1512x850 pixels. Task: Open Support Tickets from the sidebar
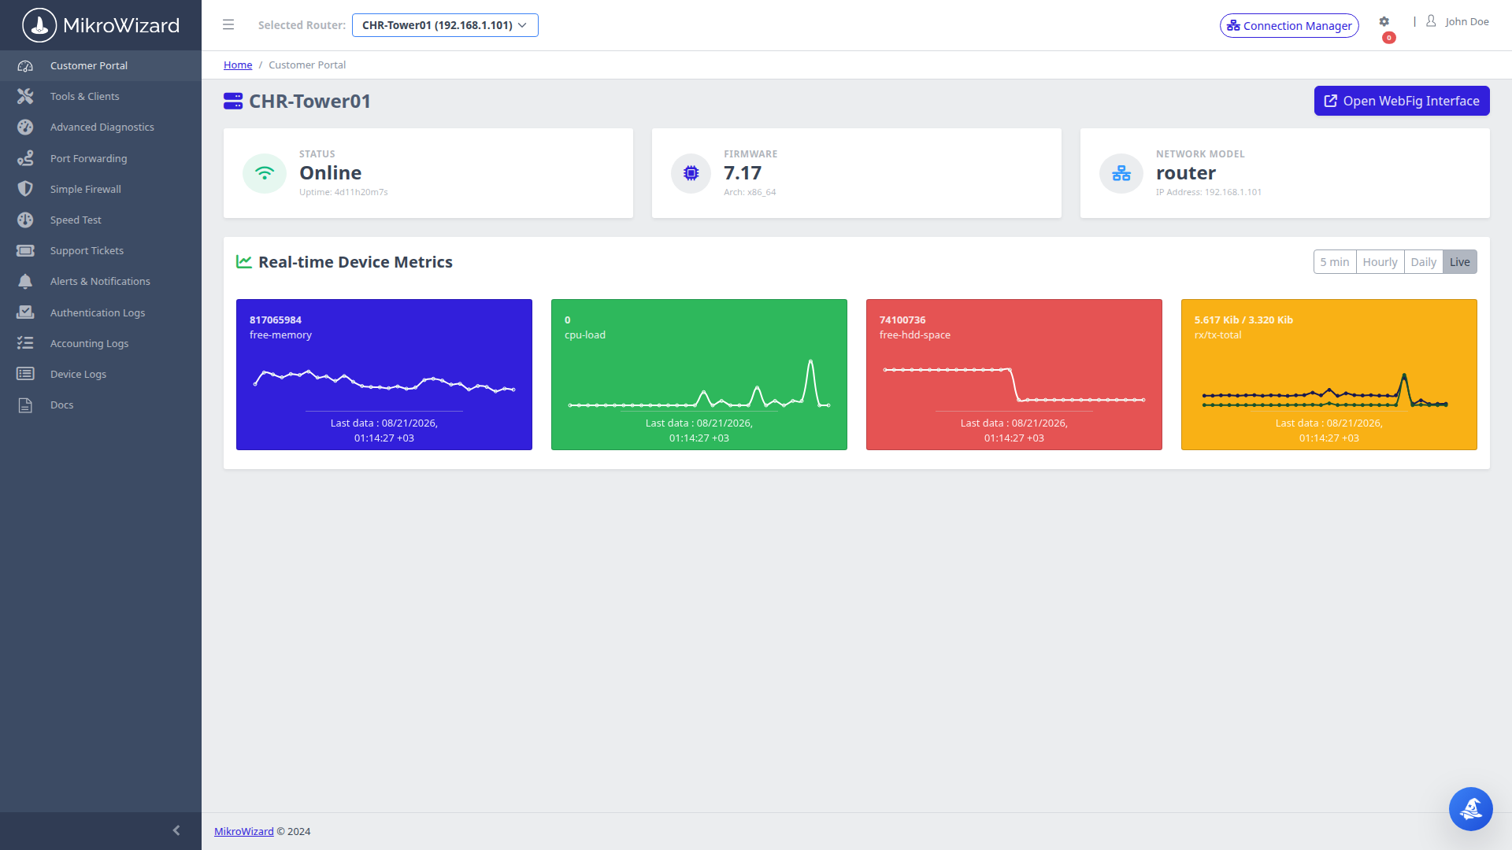pos(101,250)
